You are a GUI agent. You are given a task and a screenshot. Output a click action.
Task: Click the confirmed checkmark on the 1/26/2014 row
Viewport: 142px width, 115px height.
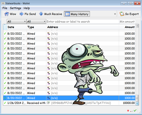pyautogui.click(x=5, y=103)
